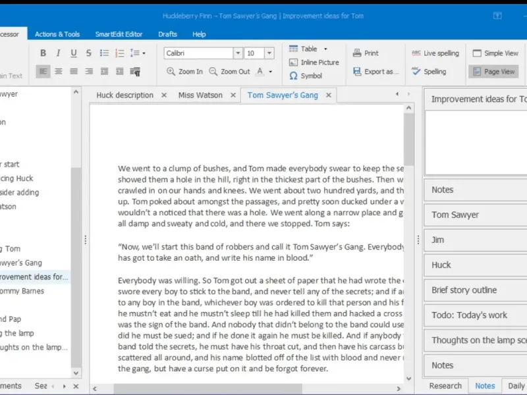Insert a Table
527x395 pixels.
tap(303, 49)
